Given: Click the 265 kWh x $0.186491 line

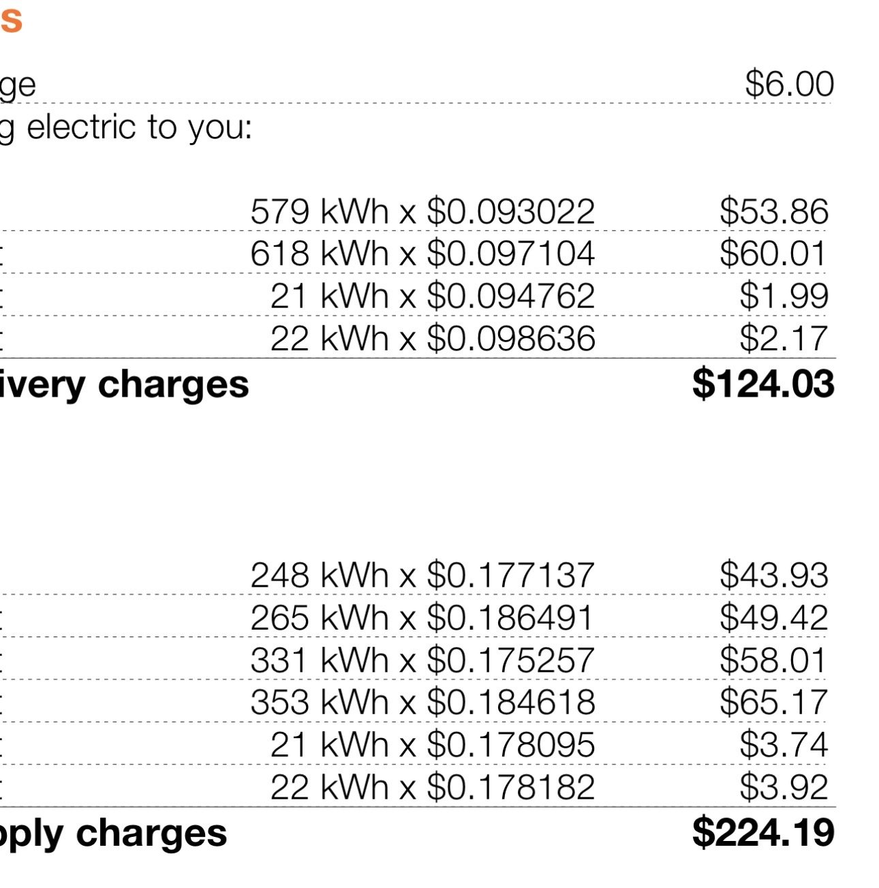Looking at the screenshot, I should tap(422, 618).
